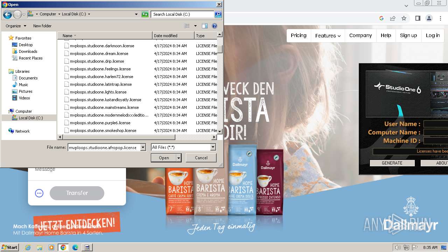Open Microsoft Edge from taskbar
448x252 pixels.
point(75,247)
